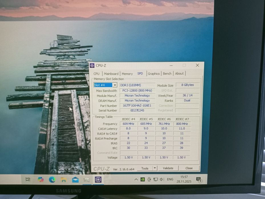Image resolution: width=265 pixels, height=199 pixels.
Task: Click the Validate button
Action: point(168,168)
